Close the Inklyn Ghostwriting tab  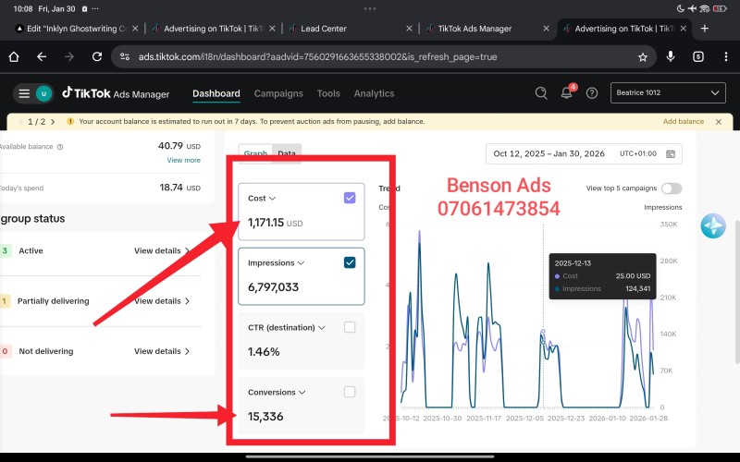(x=135, y=29)
